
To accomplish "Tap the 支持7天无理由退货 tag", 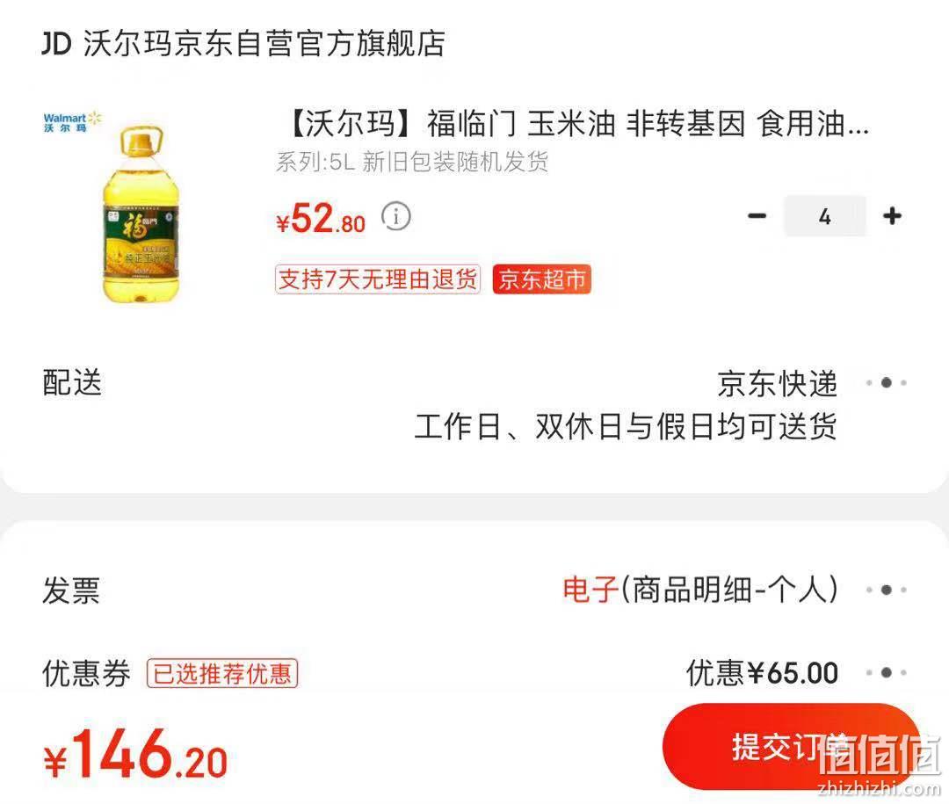I will 378,279.
